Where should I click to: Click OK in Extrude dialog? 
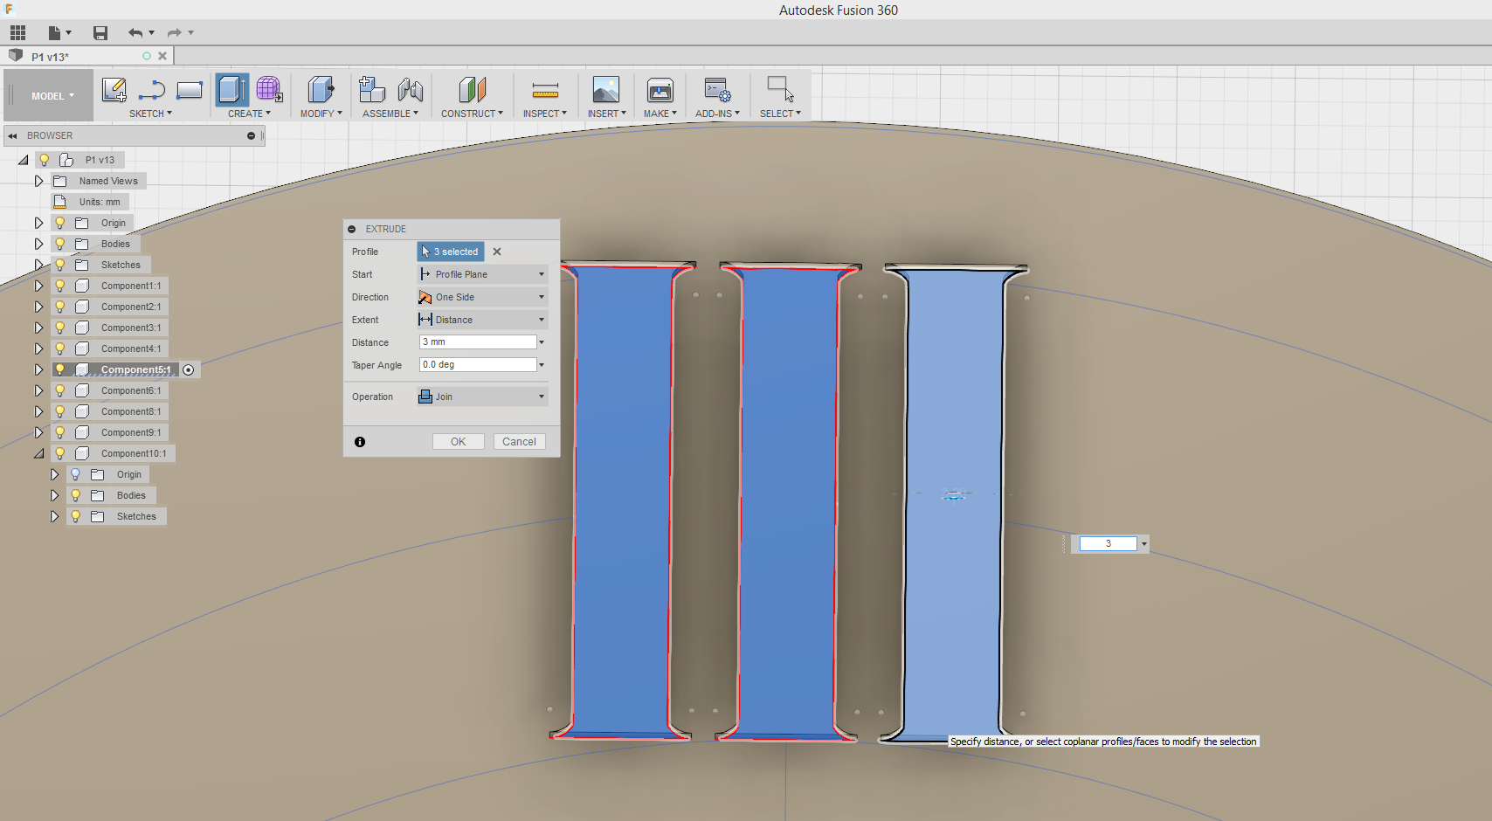(458, 442)
